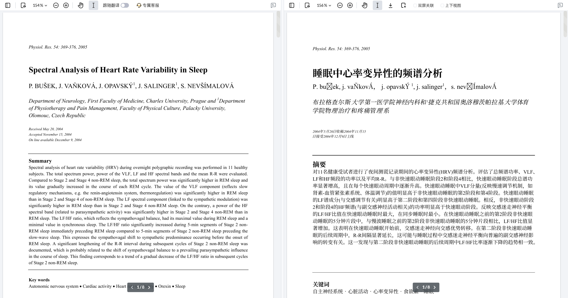Go to previous page in left pane pager
Screen dimensions: 568x298
pos(132,287)
